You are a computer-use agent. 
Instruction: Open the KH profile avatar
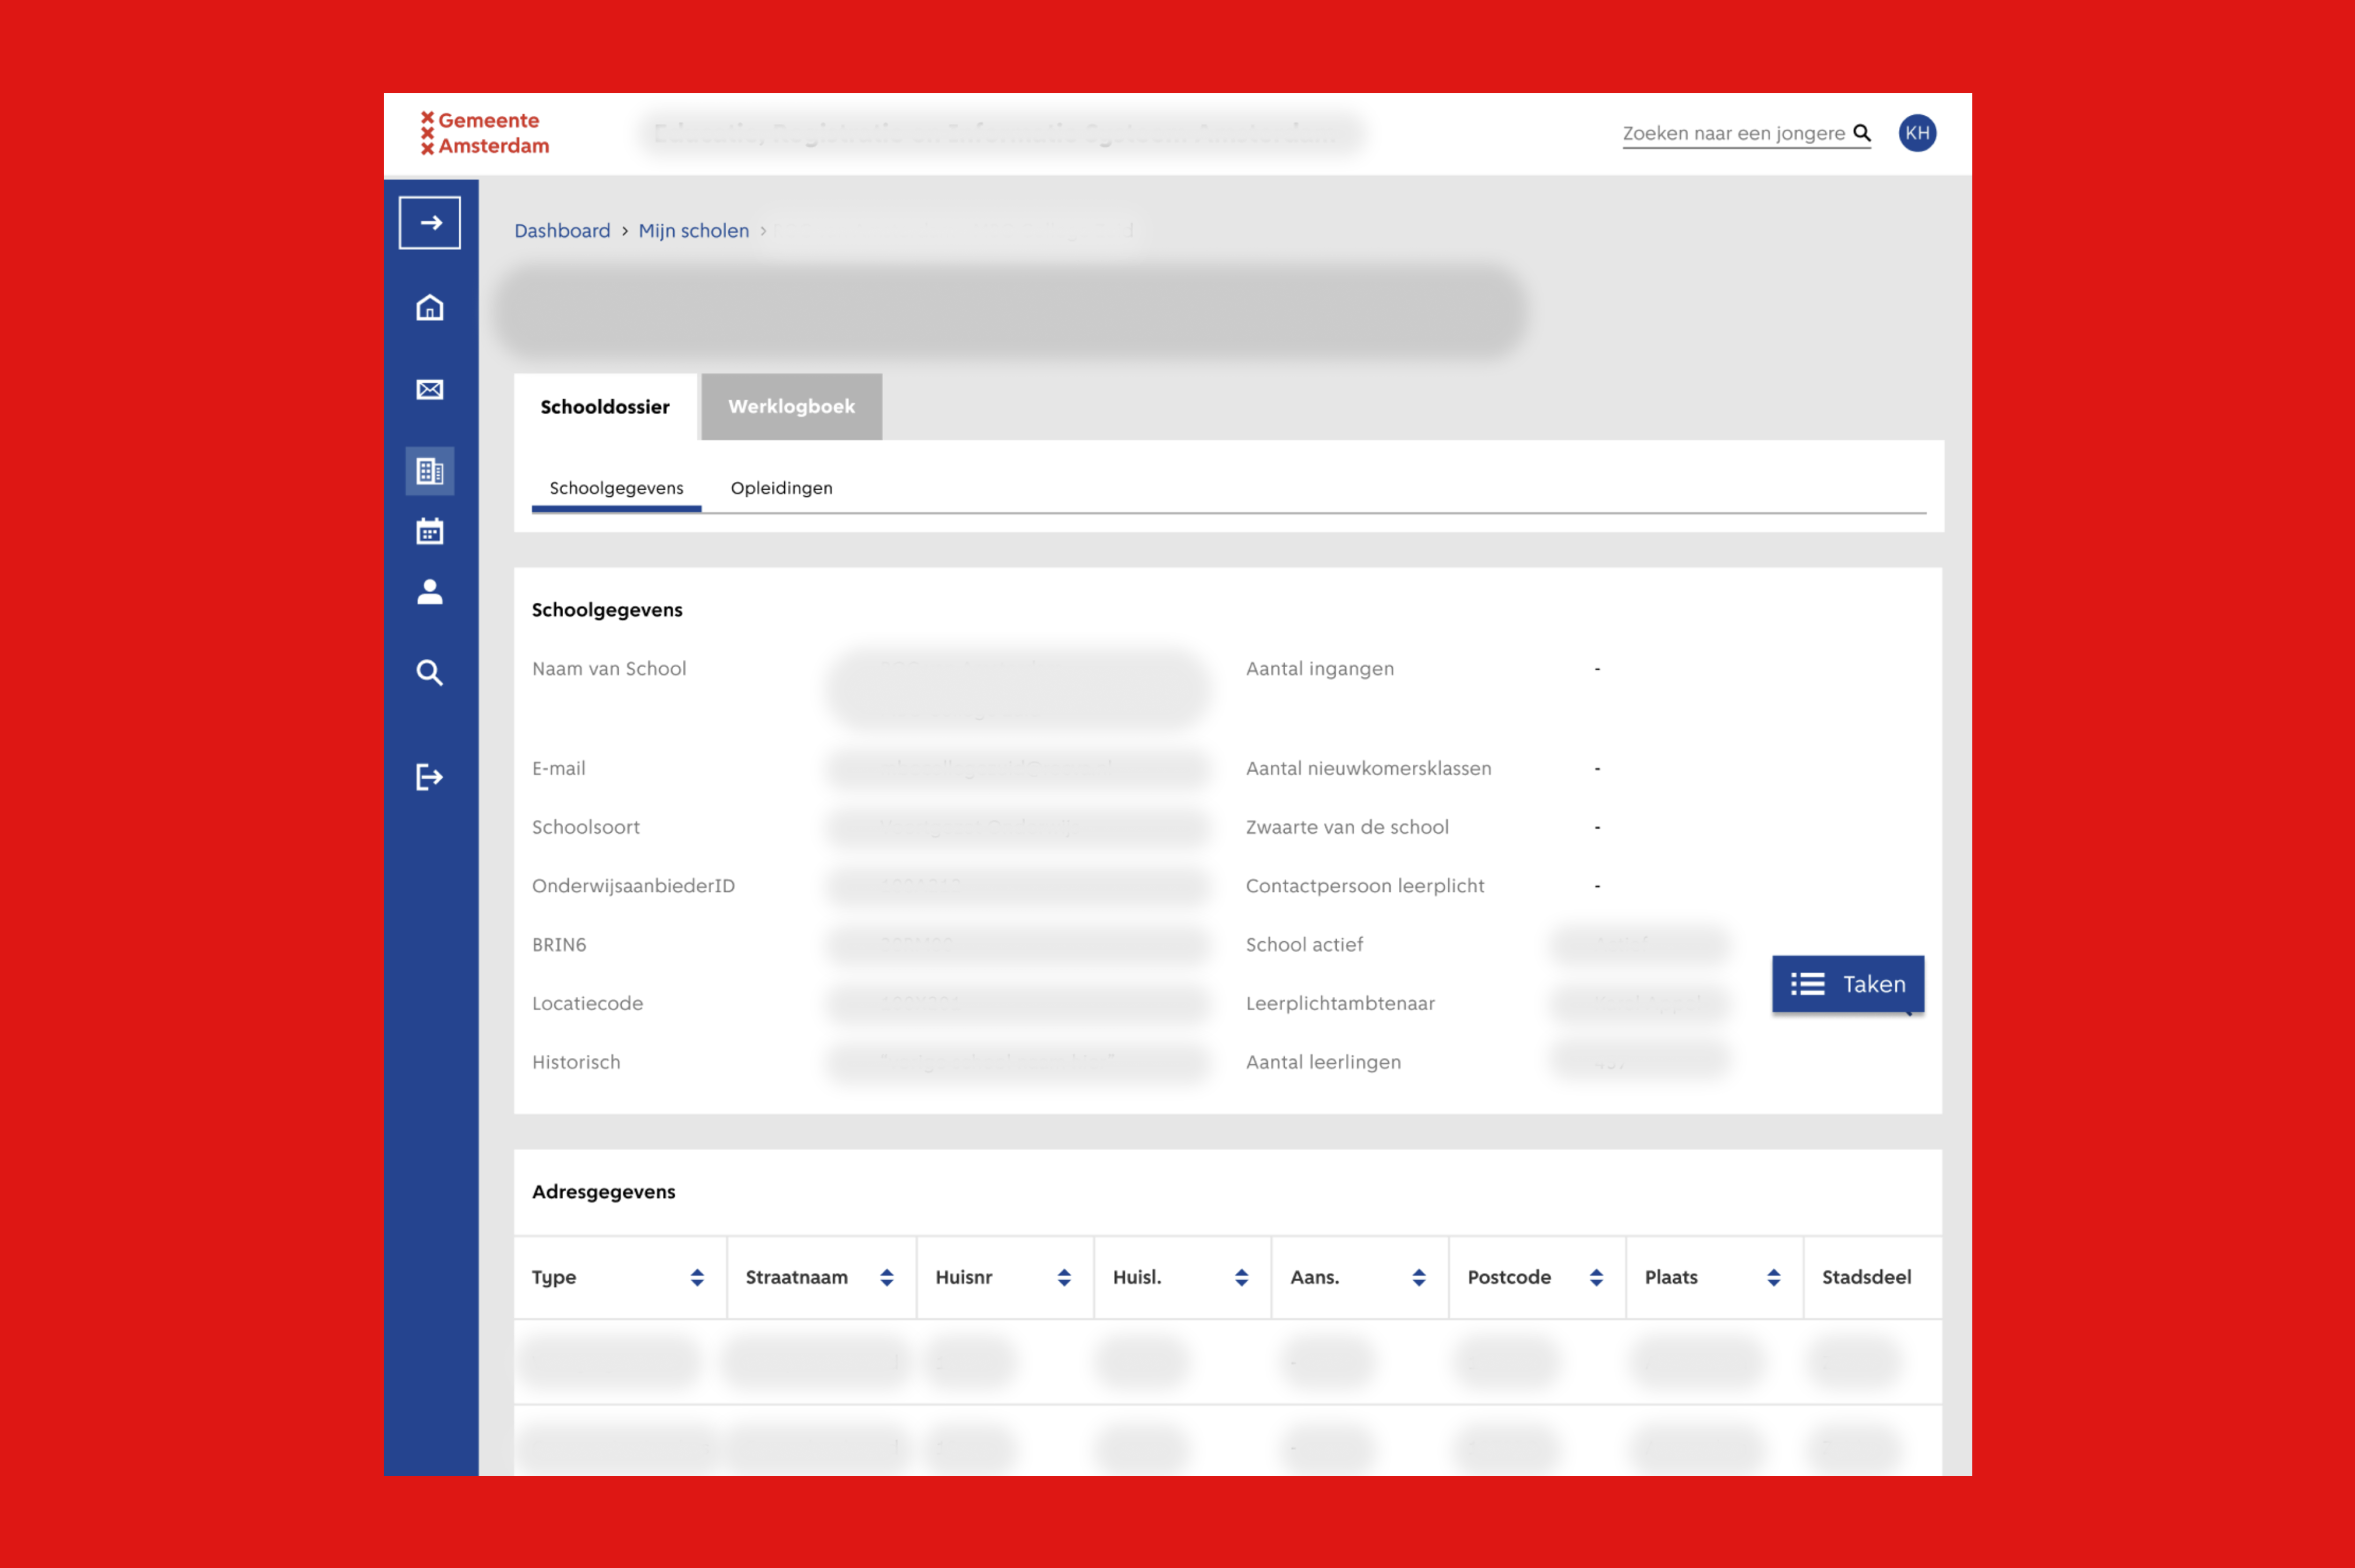(1917, 132)
